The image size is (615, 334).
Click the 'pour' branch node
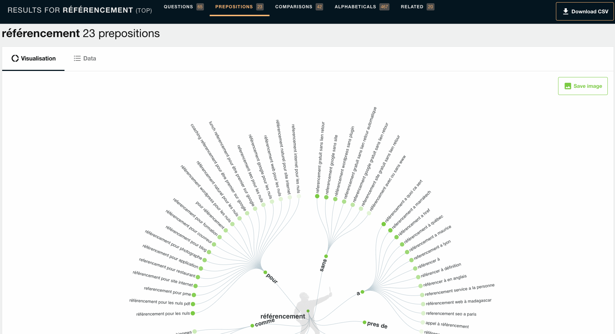pyautogui.click(x=265, y=272)
